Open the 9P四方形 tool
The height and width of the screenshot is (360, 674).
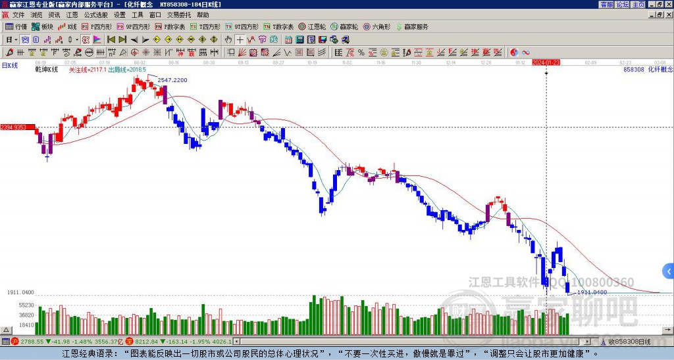coord(134,26)
